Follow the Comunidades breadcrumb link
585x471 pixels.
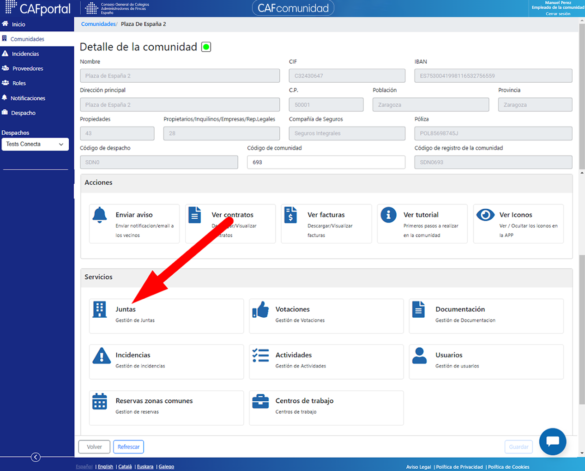(98, 24)
